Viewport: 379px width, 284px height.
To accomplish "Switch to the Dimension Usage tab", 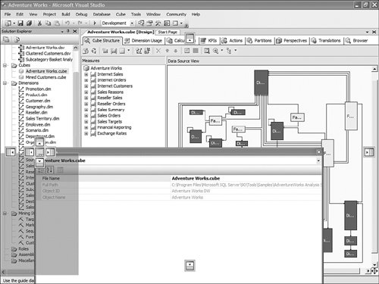I will [x=143, y=41].
